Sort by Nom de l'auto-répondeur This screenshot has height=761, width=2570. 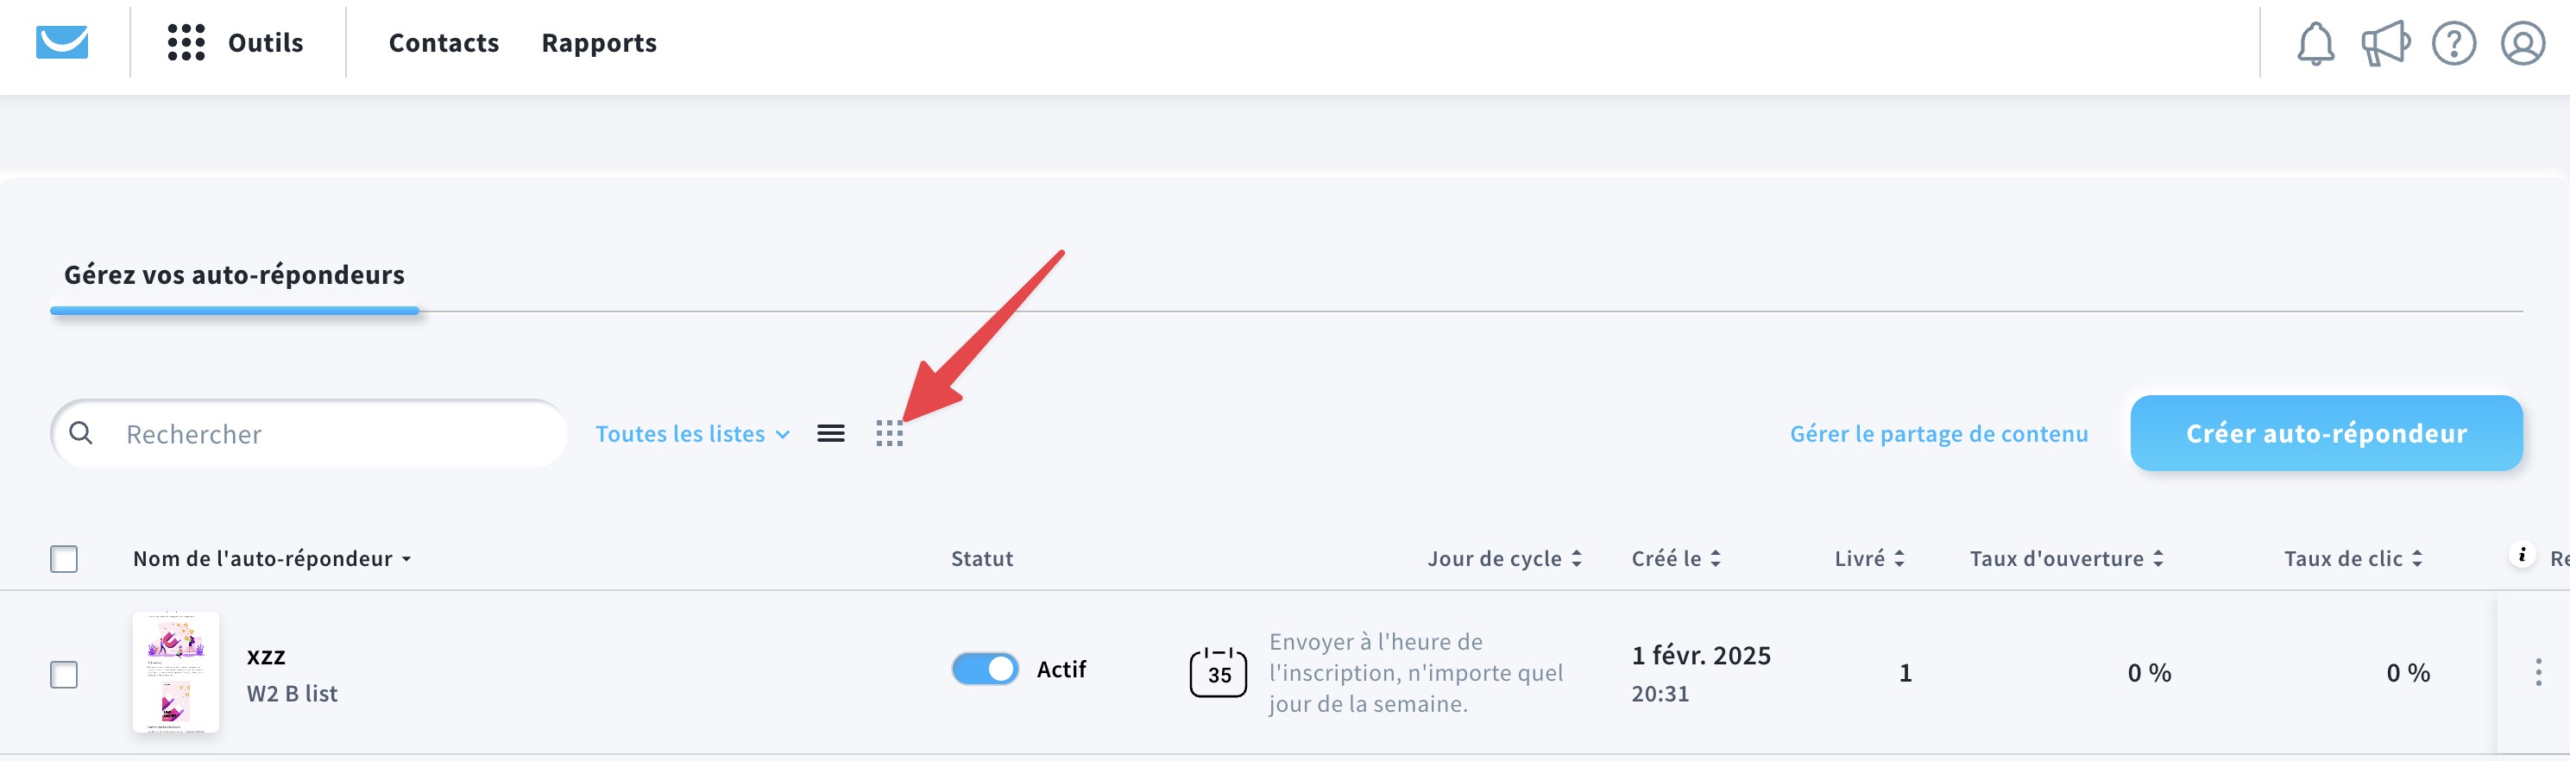(273, 558)
